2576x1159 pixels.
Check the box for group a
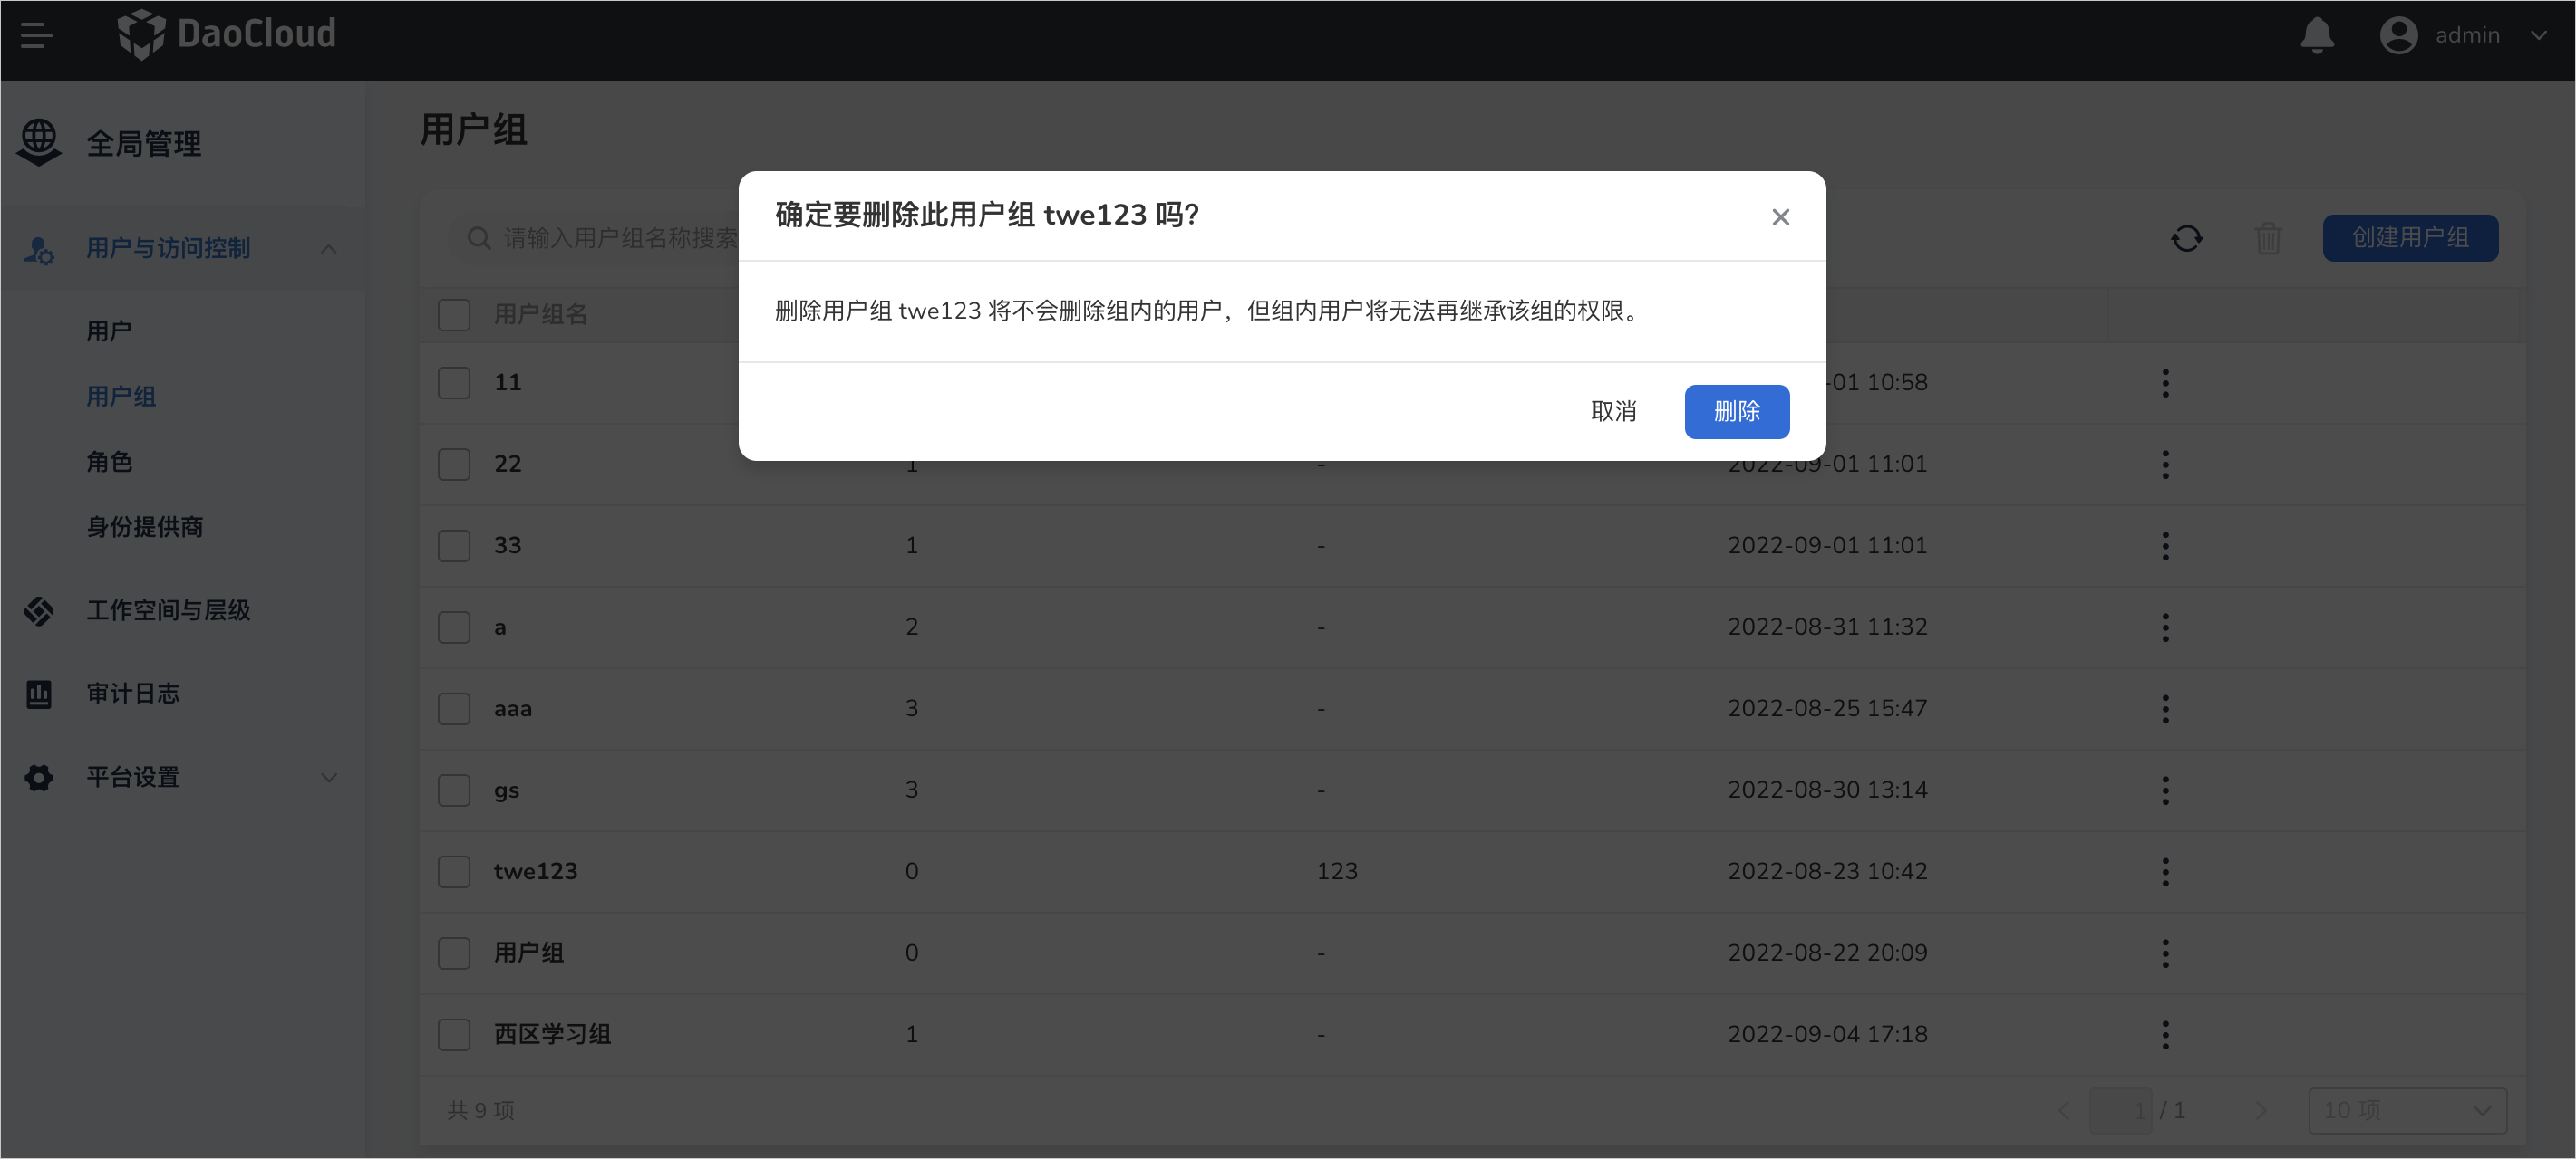pyautogui.click(x=454, y=627)
